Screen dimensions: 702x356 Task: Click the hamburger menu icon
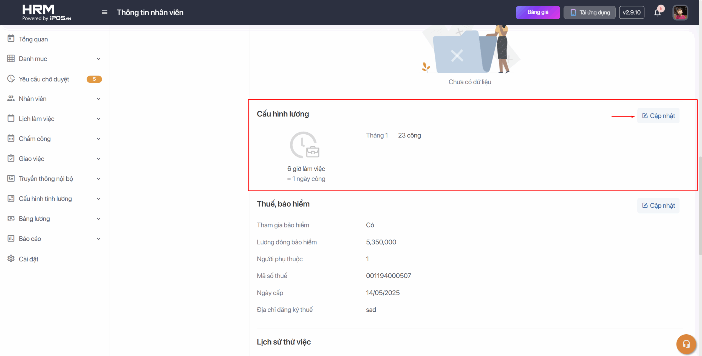pos(104,12)
